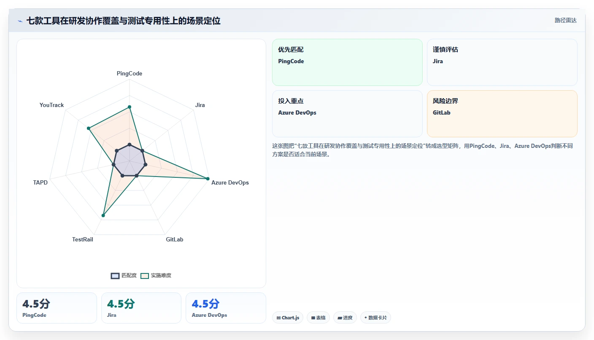This screenshot has height=340, width=594.
Task: Click the YouTrack axis label on radar
Action: [51, 105]
